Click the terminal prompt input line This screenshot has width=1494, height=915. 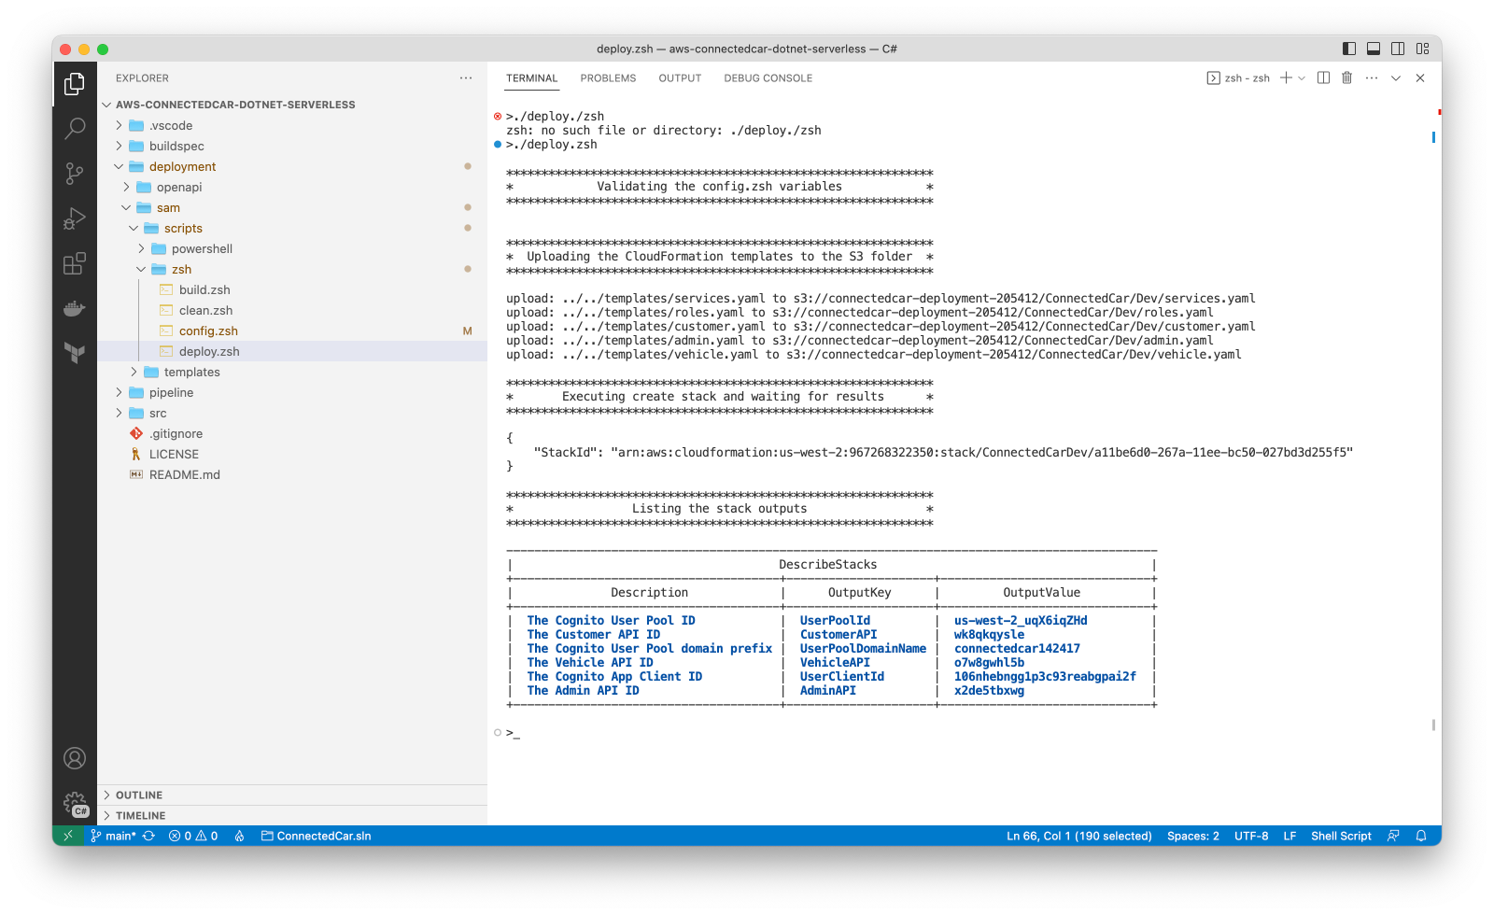click(x=513, y=733)
